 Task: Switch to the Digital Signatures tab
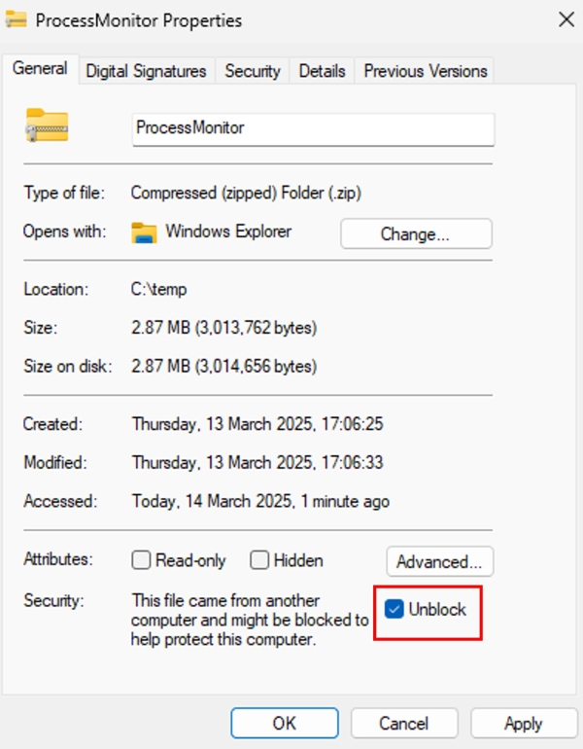[x=146, y=71]
